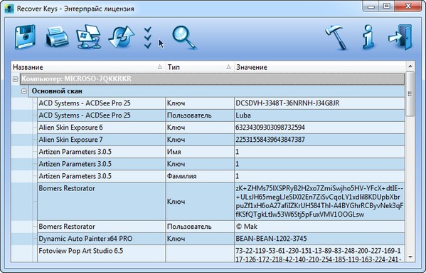Select ACDSee Pro 25 Пользователь type cell

[x=200, y=115]
